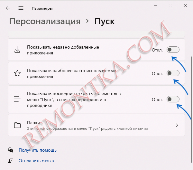Click the download icon for recently added apps
Image resolution: width=193 pixels, height=170 pixels.
pos(17,50)
